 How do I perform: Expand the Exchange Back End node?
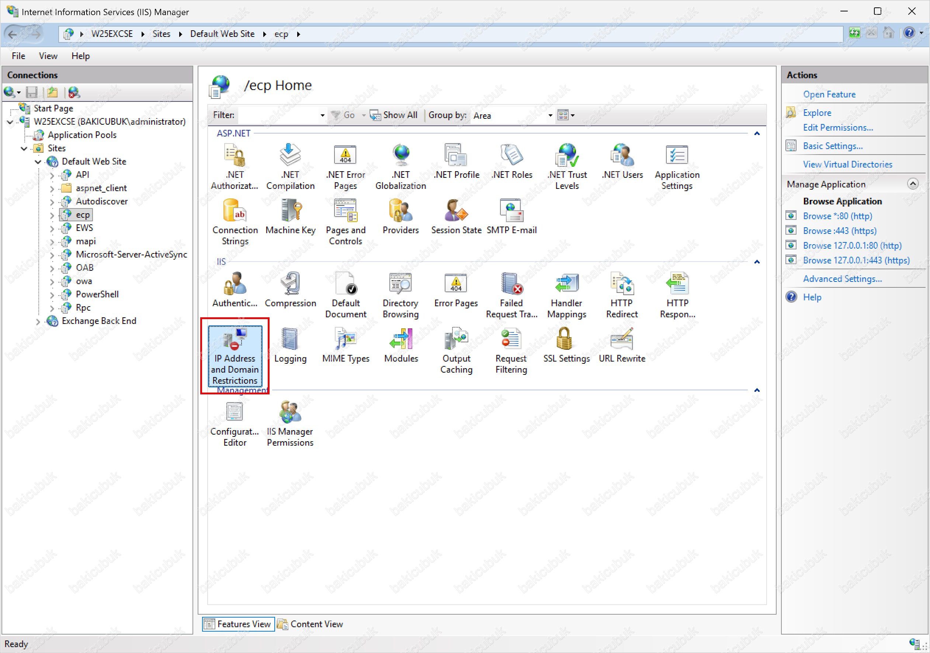click(38, 322)
